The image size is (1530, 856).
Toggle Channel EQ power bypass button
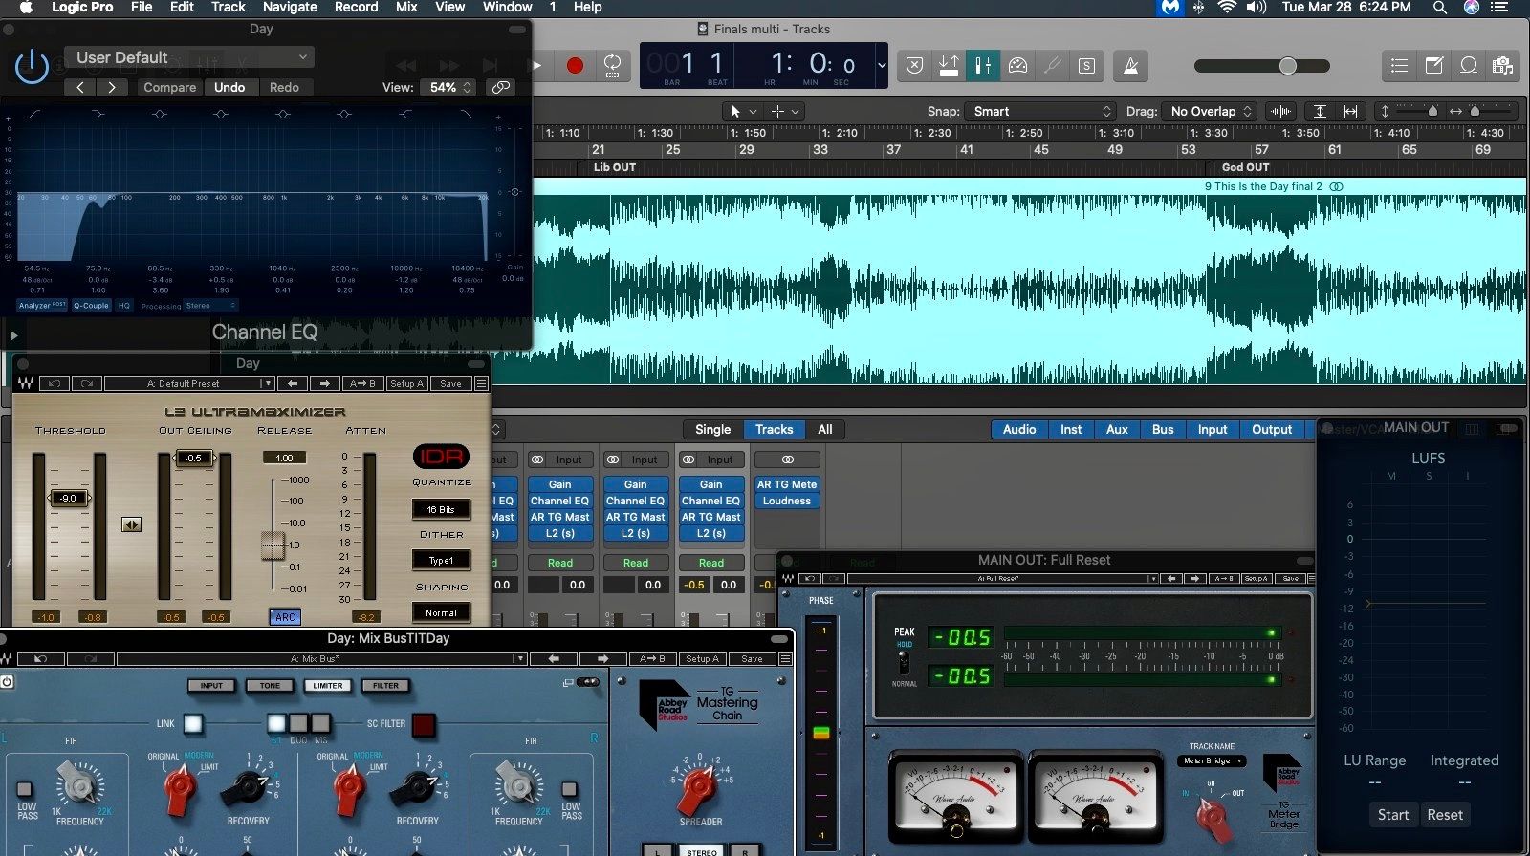(x=32, y=67)
